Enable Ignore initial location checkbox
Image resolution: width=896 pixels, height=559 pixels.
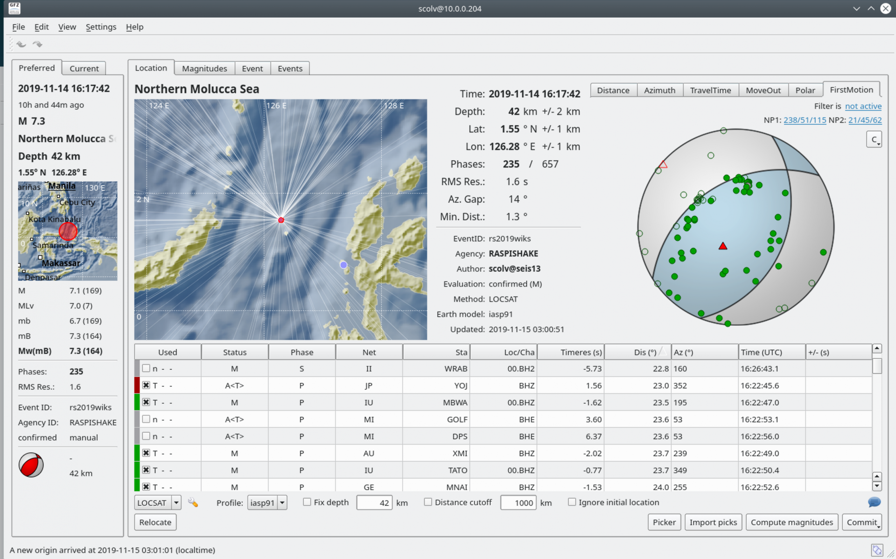tap(572, 502)
